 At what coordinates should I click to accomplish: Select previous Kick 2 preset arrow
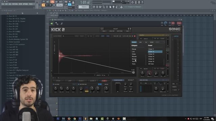tap(128, 29)
